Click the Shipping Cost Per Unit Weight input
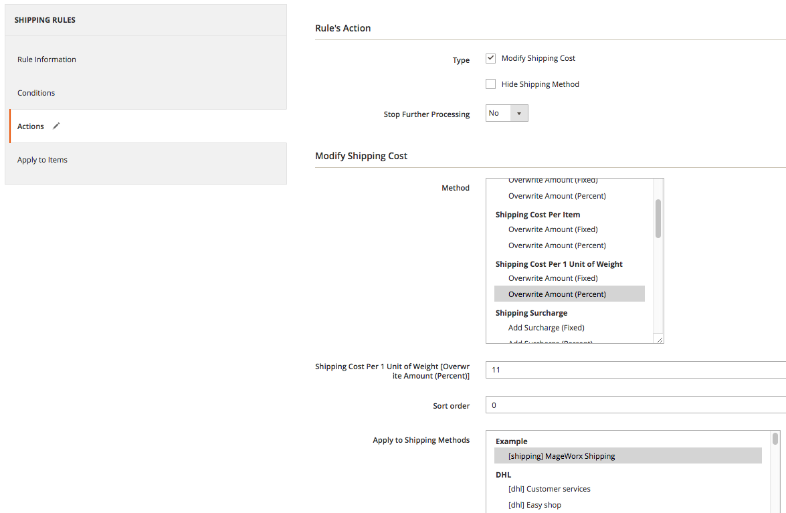This screenshot has width=786, height=513. tap(635, 370)
